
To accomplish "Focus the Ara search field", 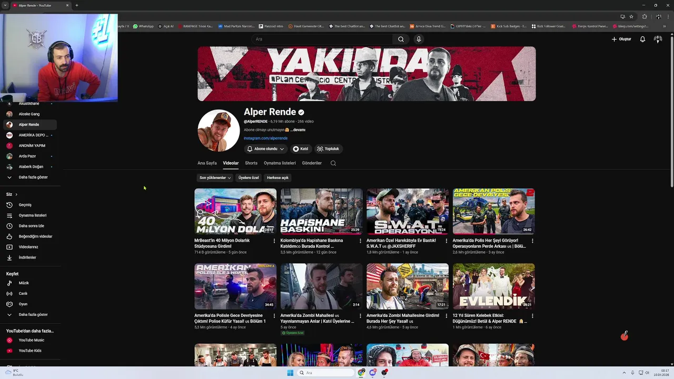I will (x=322, y=39).
